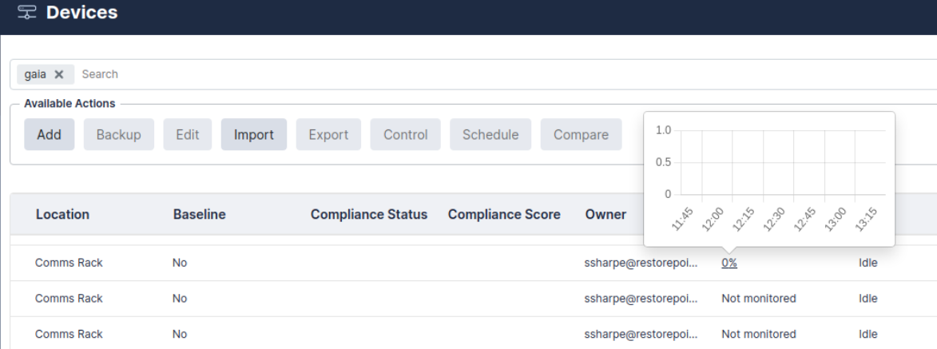Select the third row's Comms Rack cell

pos(68,334)
